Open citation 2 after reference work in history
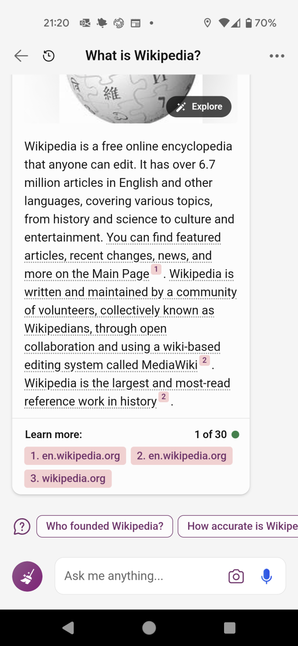Image resolution: width=298 pixels, height=646 pixels. click(x=163, y=397)
